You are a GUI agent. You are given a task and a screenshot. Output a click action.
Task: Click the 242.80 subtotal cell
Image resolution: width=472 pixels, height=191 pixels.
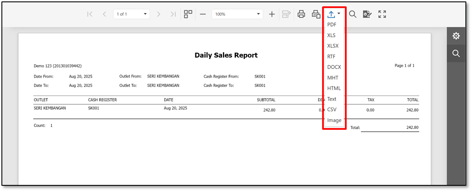[x=269, y=110]
